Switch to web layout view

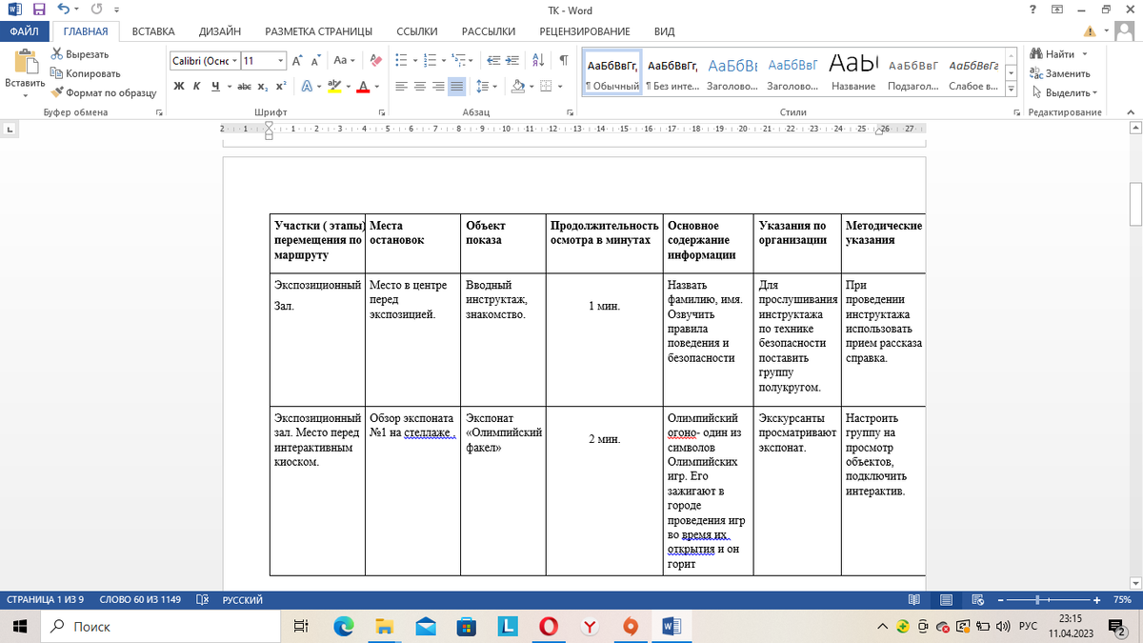point(977,600)
